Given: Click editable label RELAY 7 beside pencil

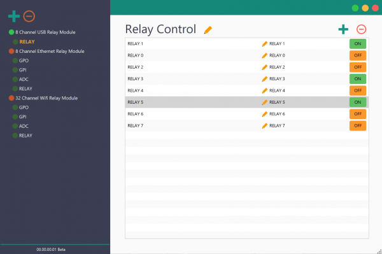Looking at the screenshot, I should [x=277, y=125].
